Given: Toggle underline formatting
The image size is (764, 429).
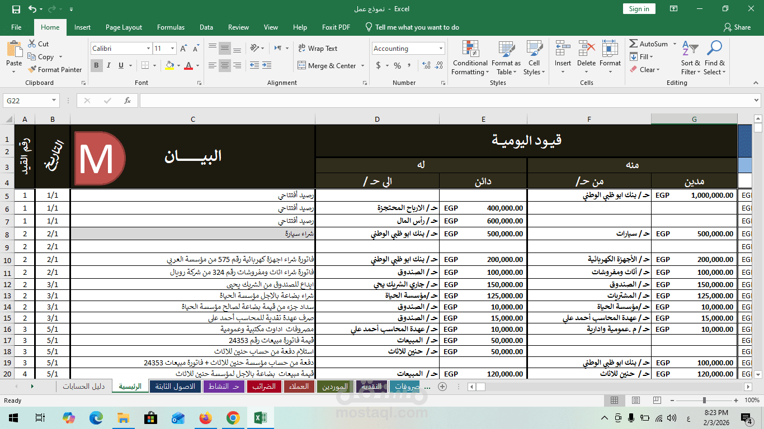Looking at the screenshot, I should click(121, 66).
